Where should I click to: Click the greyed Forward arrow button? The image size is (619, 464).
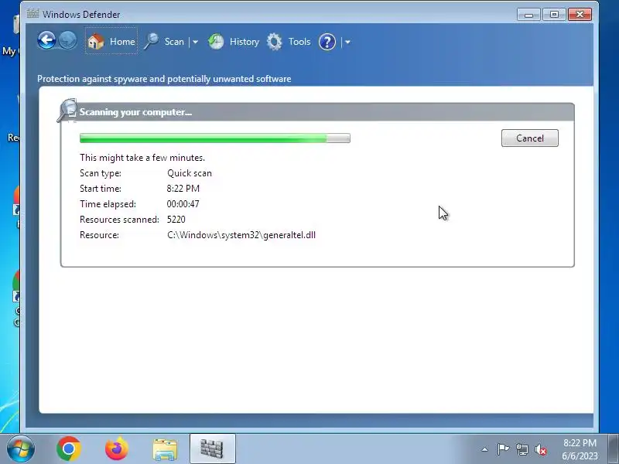[x=68, y=41]
